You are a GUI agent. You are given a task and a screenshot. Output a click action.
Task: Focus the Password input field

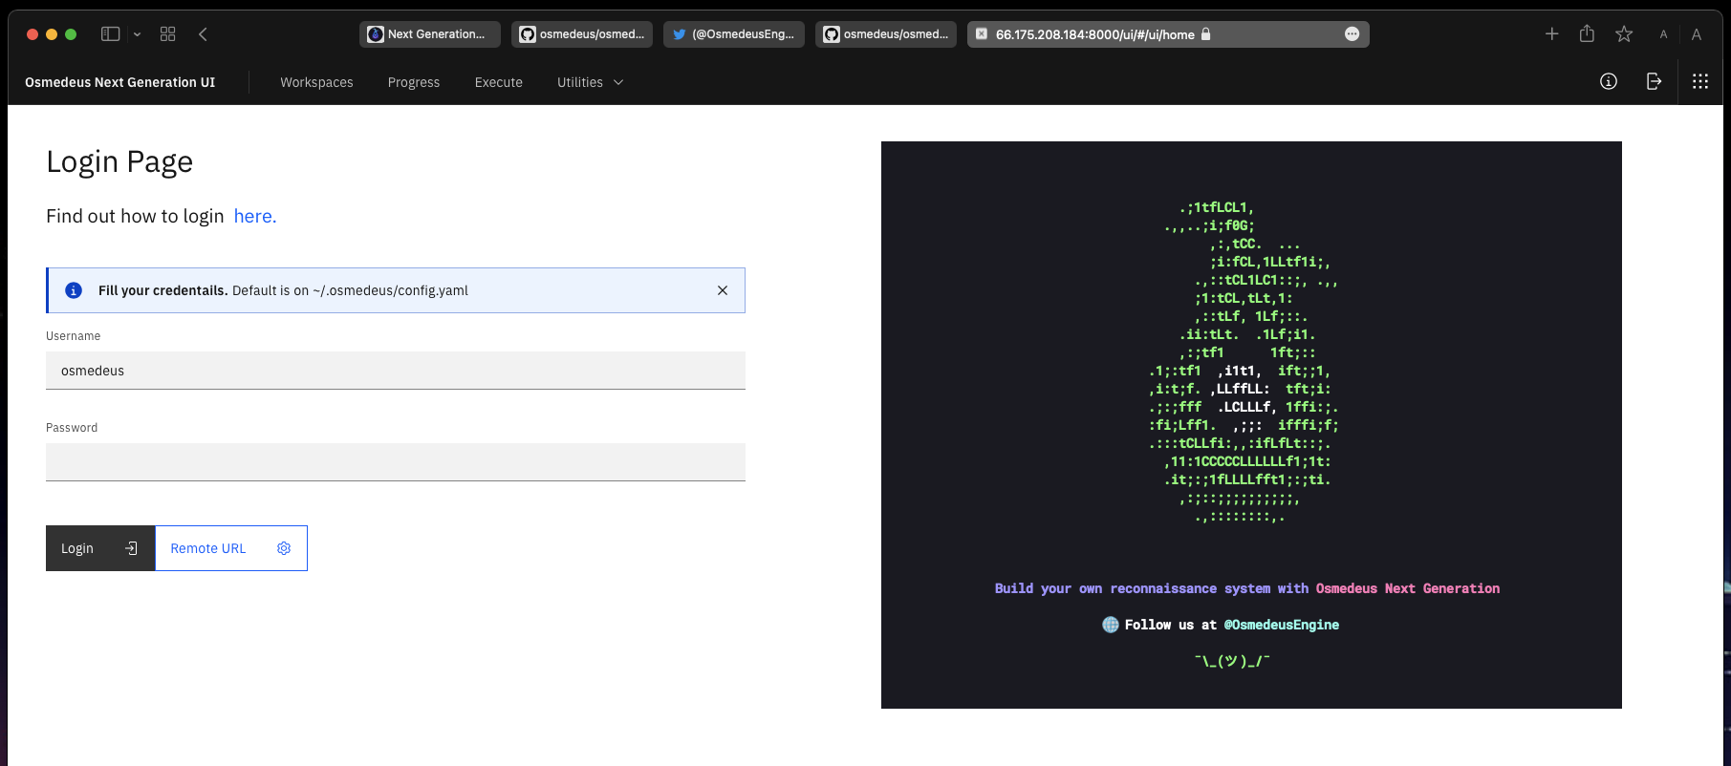[396, 462]
